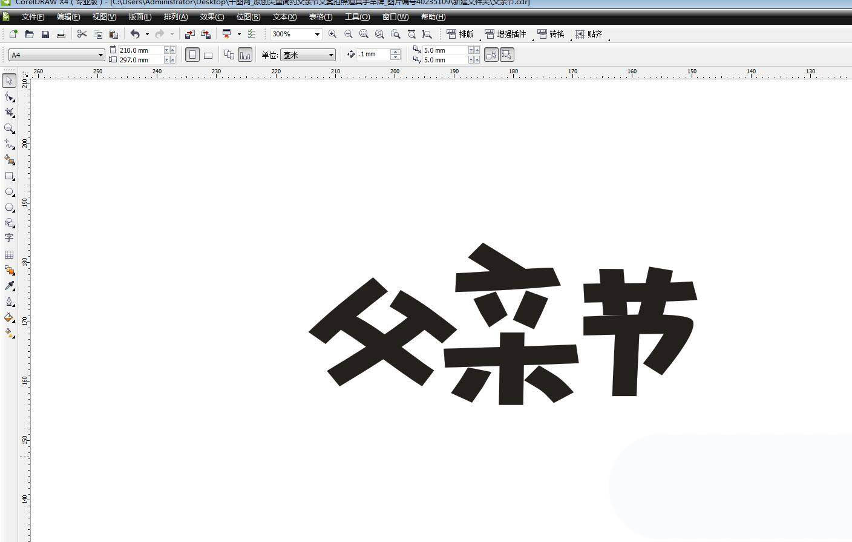Open the zoom level 300% dropdown
This screenshot has height=542, width=852.
pyautogui.click(x=317, y=35)
